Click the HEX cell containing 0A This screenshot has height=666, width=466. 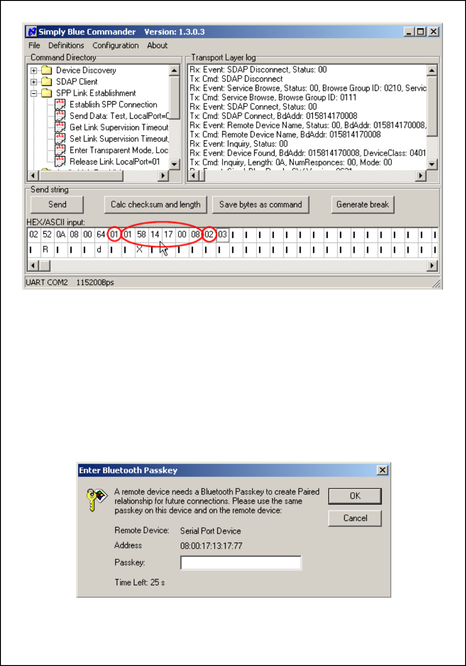tap(60, 235)
